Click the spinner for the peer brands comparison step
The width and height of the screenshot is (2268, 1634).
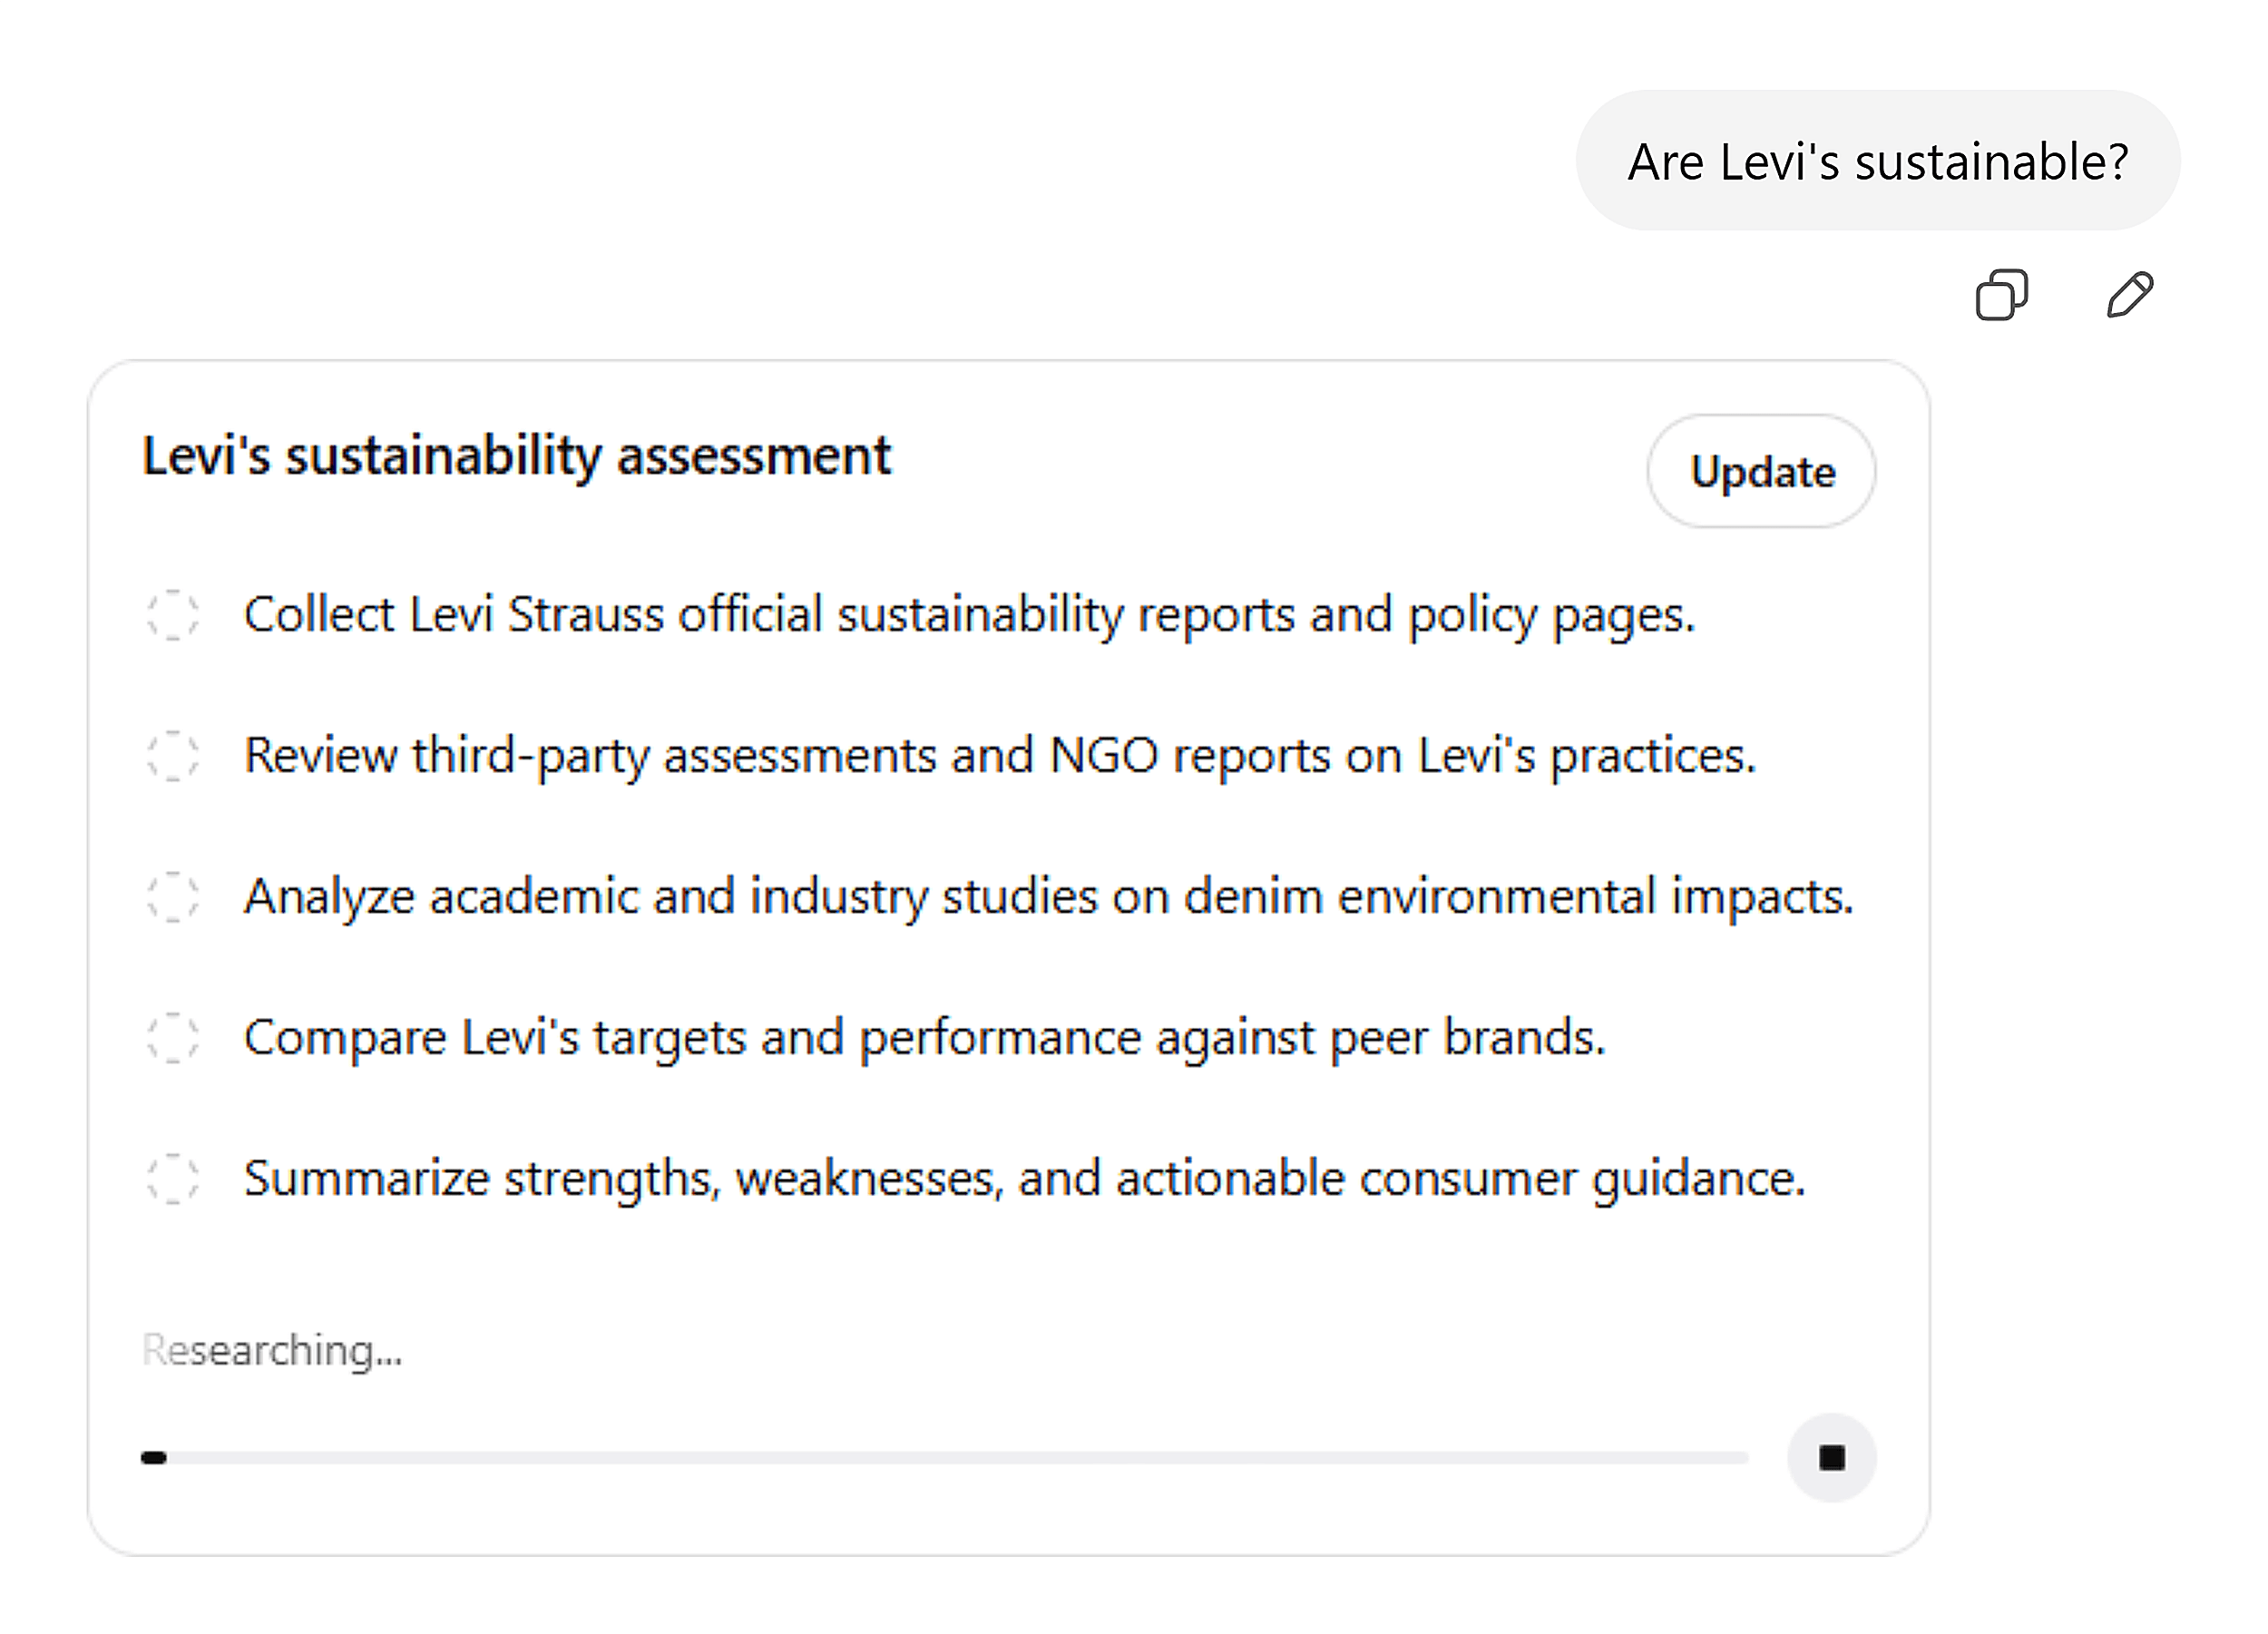click(x=173, y=1038)
